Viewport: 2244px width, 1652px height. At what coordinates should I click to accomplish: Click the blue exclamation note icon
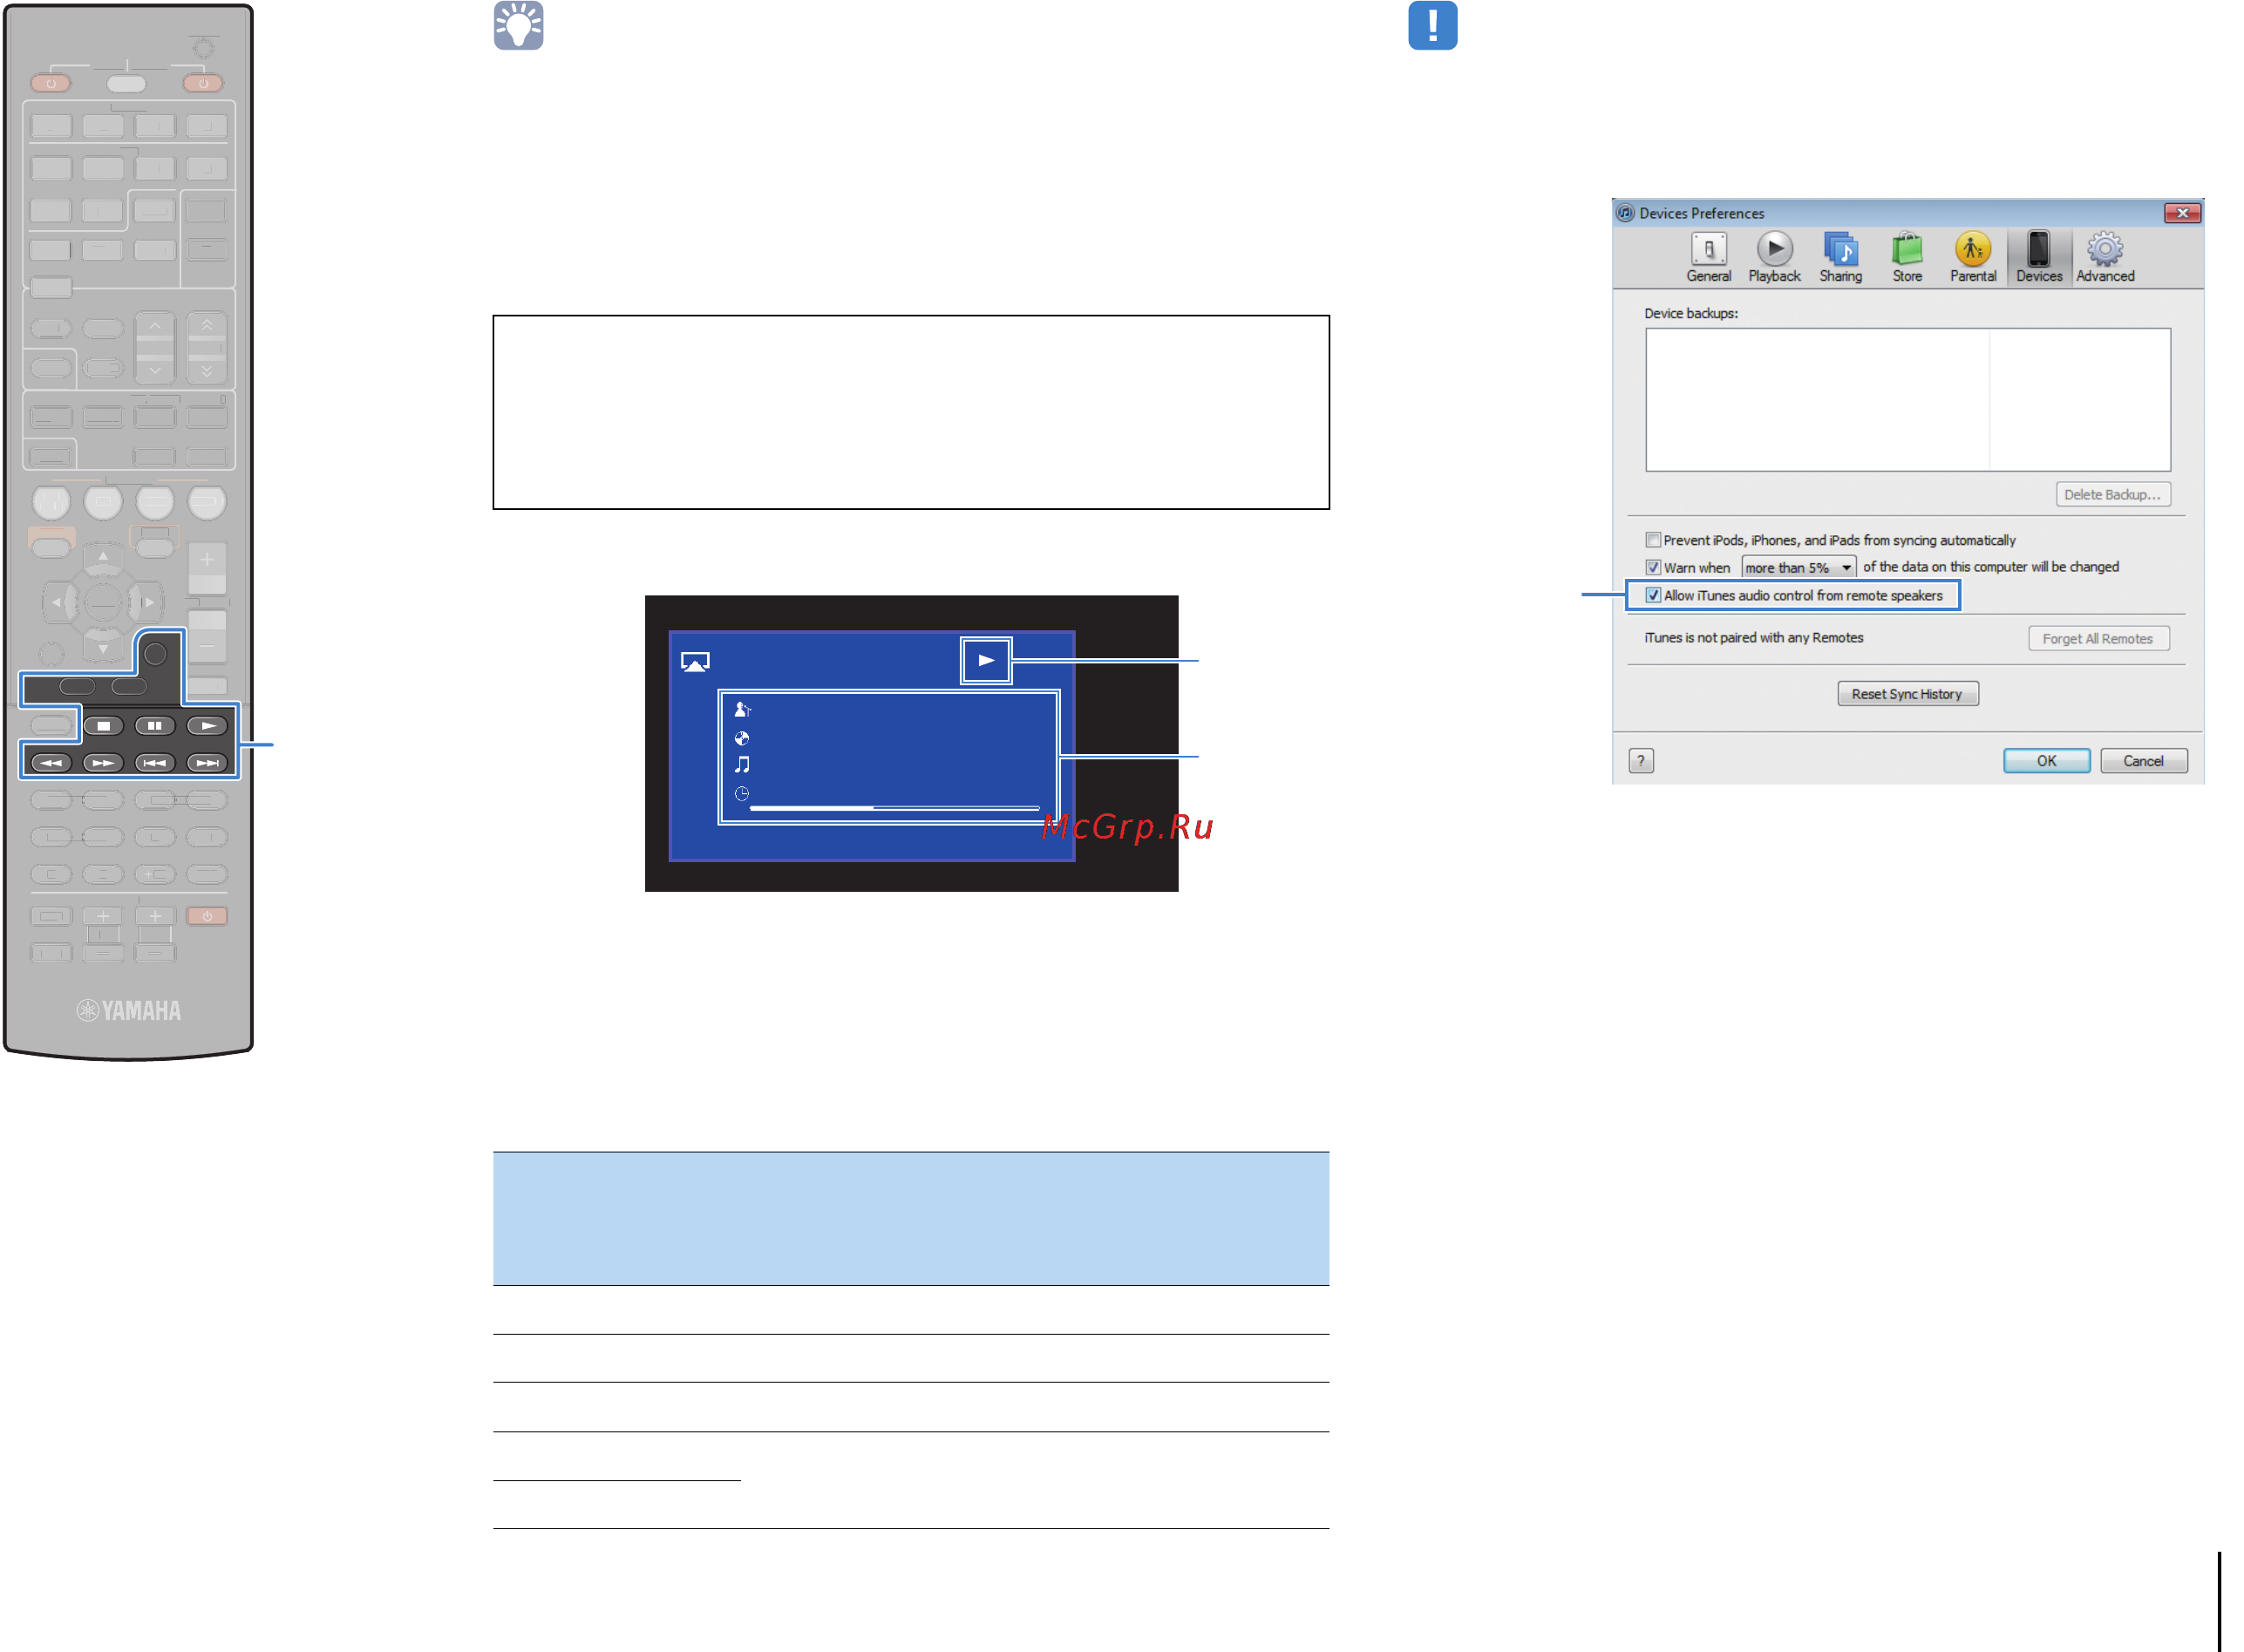coord(1432,26)
